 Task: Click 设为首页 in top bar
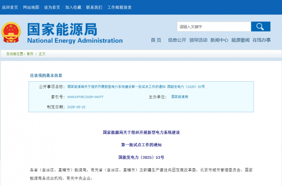click(x=52, y=8)
